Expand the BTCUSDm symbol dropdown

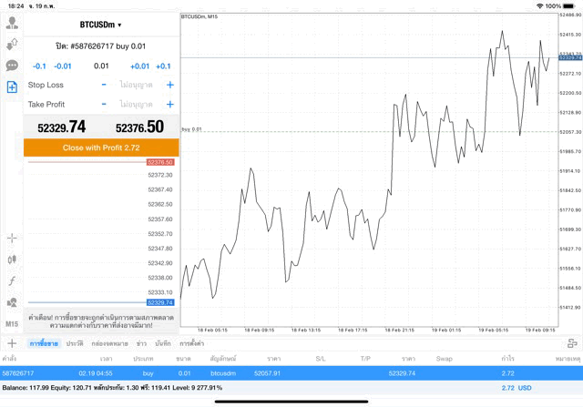(x=101, y=25)
